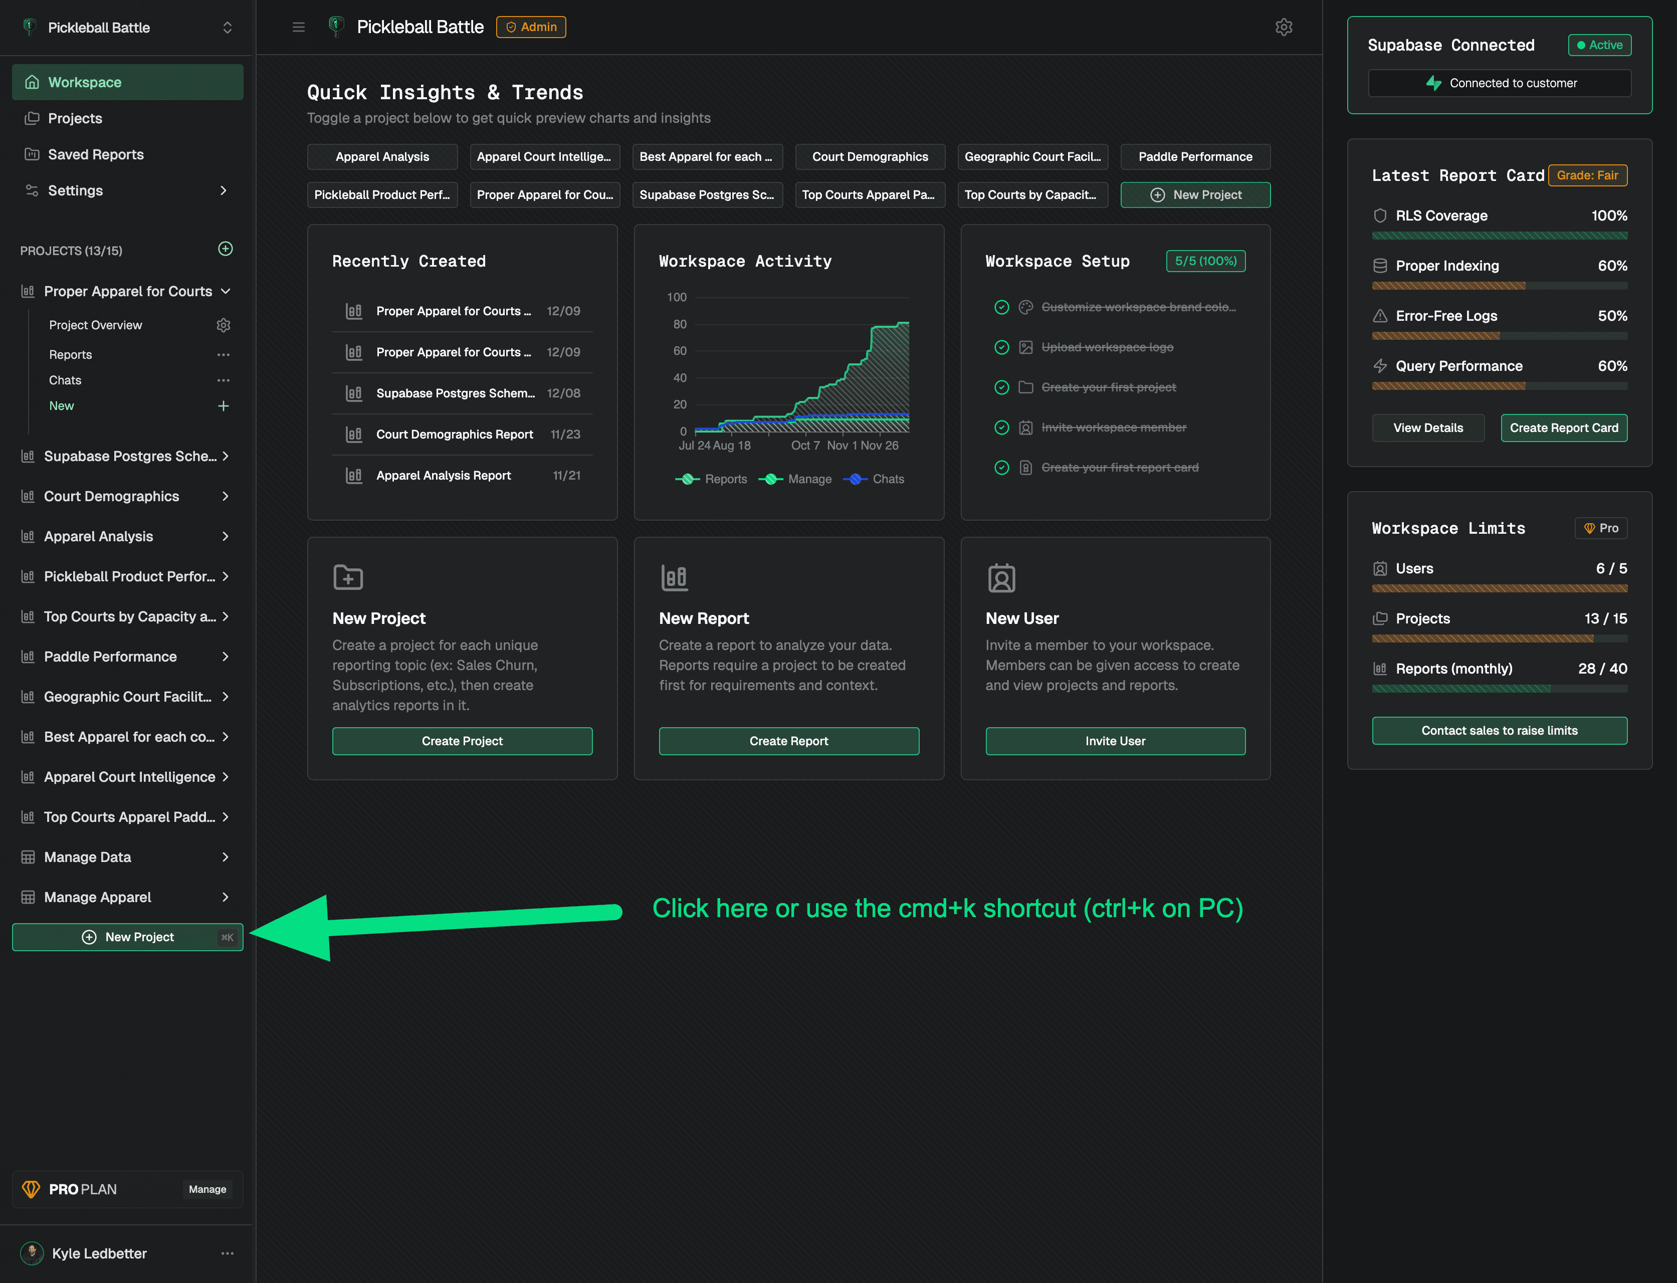Image resolution: width=1677 pixels, height=1283 pixels.
Task: Click plus icon beside PROJECTS (13/15)
Action: click(225, 249)
